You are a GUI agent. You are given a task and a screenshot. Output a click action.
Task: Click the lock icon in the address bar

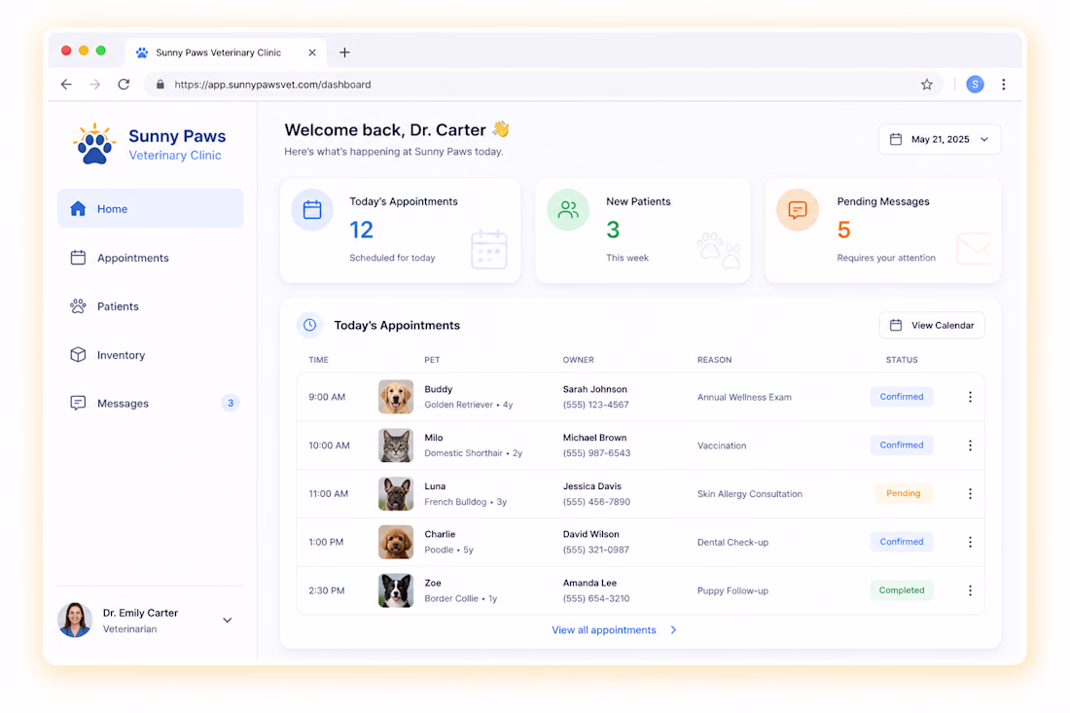pyautogui.click(x=160, y=85)
